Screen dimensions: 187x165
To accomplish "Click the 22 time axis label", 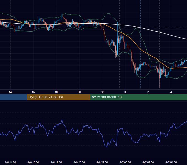I will pos(102,92).
